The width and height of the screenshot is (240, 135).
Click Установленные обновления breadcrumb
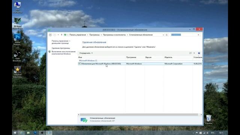coord(141,35)
